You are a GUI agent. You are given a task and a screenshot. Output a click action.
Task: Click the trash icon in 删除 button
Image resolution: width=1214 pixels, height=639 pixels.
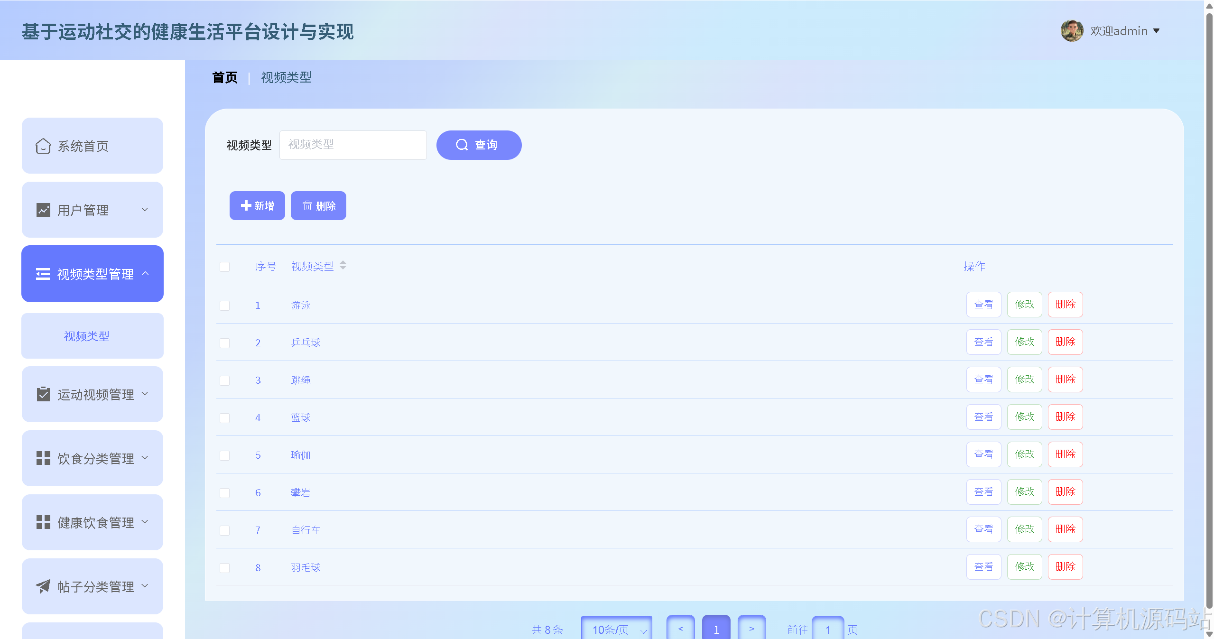(307, 205)
